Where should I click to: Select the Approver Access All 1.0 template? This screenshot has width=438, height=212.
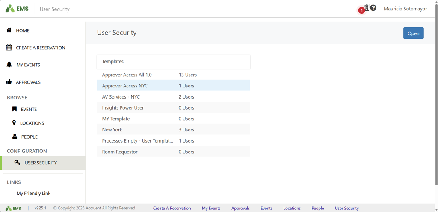127,75
